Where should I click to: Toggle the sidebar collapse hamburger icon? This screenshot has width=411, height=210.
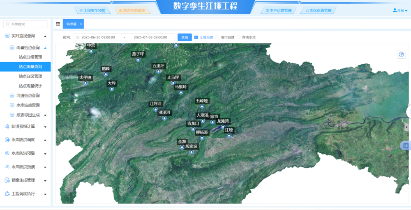(x=58, y=24)
